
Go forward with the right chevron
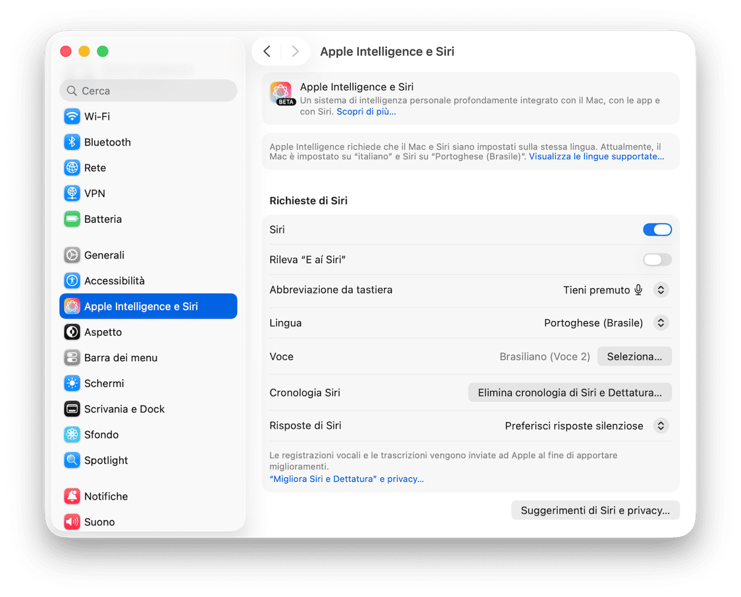(296, 52)
